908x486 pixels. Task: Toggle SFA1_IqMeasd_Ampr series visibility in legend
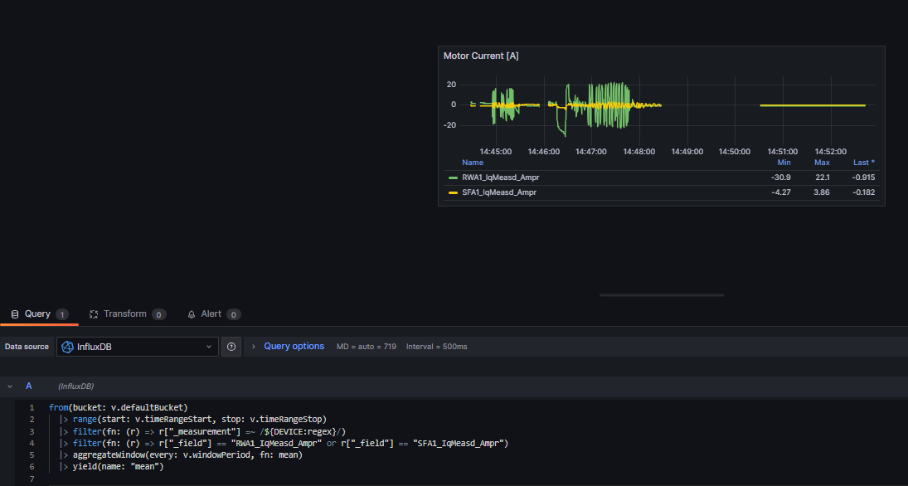499,192
